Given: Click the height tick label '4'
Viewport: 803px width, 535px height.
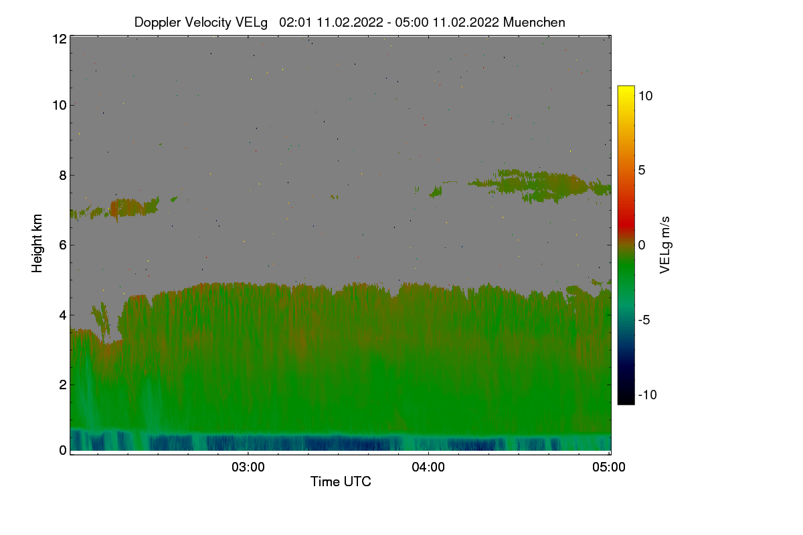Looking at the screenshot, I should 63,314.
